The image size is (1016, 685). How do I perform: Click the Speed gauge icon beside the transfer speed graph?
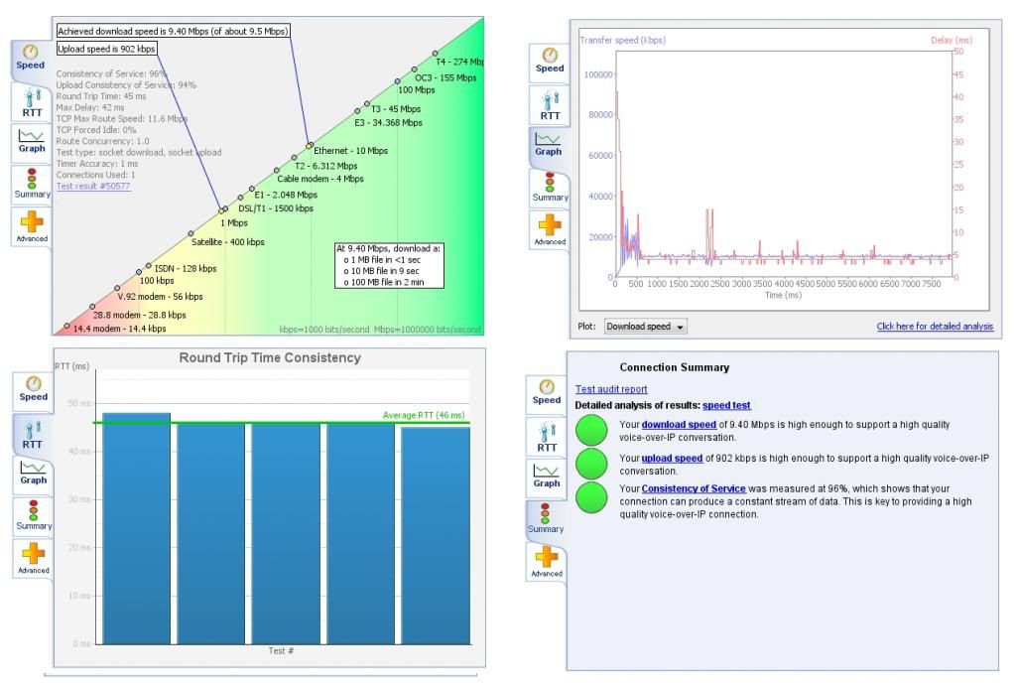point(549,61)
